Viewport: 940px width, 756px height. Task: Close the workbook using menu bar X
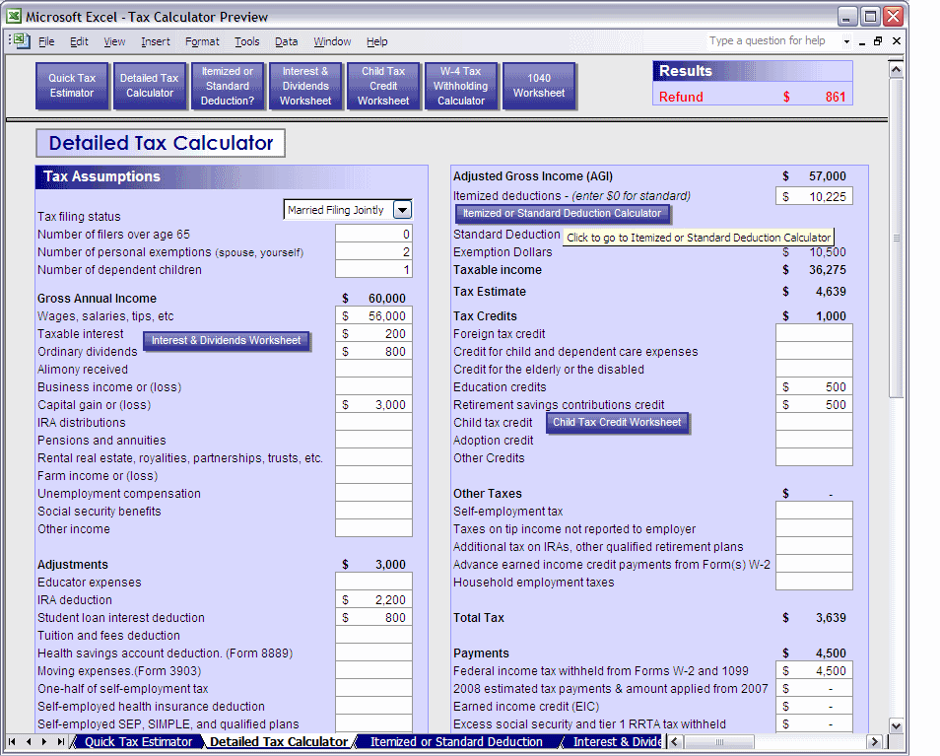[x=897, y=41]
